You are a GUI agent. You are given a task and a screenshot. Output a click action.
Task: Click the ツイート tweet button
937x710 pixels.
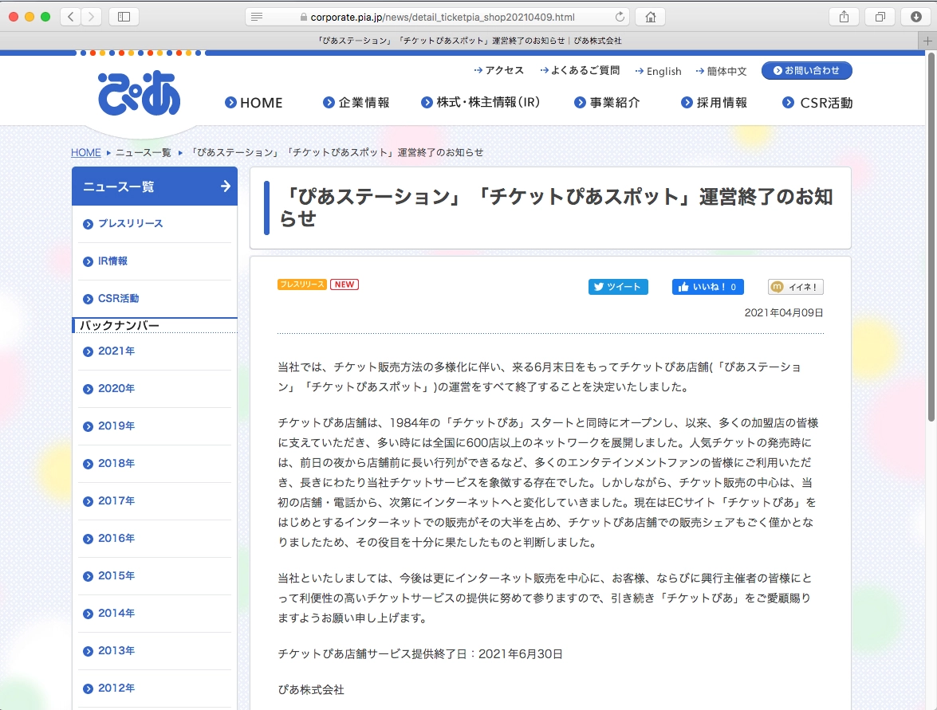pyautogui.click(x=618, y=287)
